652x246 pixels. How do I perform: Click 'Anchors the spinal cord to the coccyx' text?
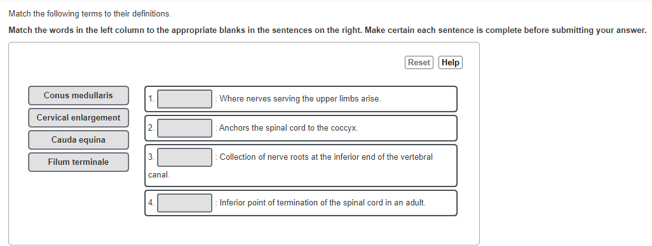point(288,128)
